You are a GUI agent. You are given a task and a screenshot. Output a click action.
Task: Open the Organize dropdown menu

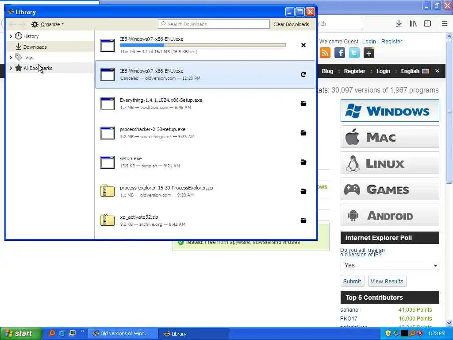48,24
